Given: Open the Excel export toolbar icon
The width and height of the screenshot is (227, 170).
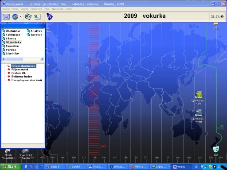Looking at the screenshot, I should pos(37,17).
